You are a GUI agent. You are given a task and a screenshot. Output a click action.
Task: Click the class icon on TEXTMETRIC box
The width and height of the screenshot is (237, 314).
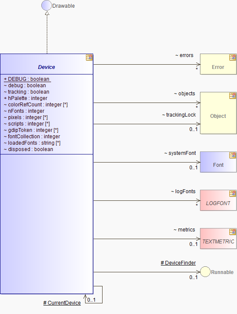pos(233,232)
